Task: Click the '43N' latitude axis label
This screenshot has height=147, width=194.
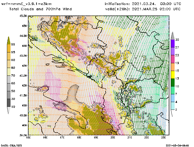Action: 24,65
